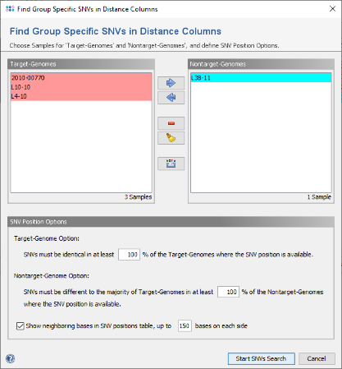Select sample 2010-00770 in Target-Genomes
This screenshot has width=342, height=369.
81,78
